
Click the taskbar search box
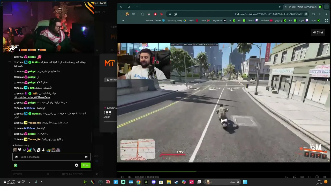(222, 182)
